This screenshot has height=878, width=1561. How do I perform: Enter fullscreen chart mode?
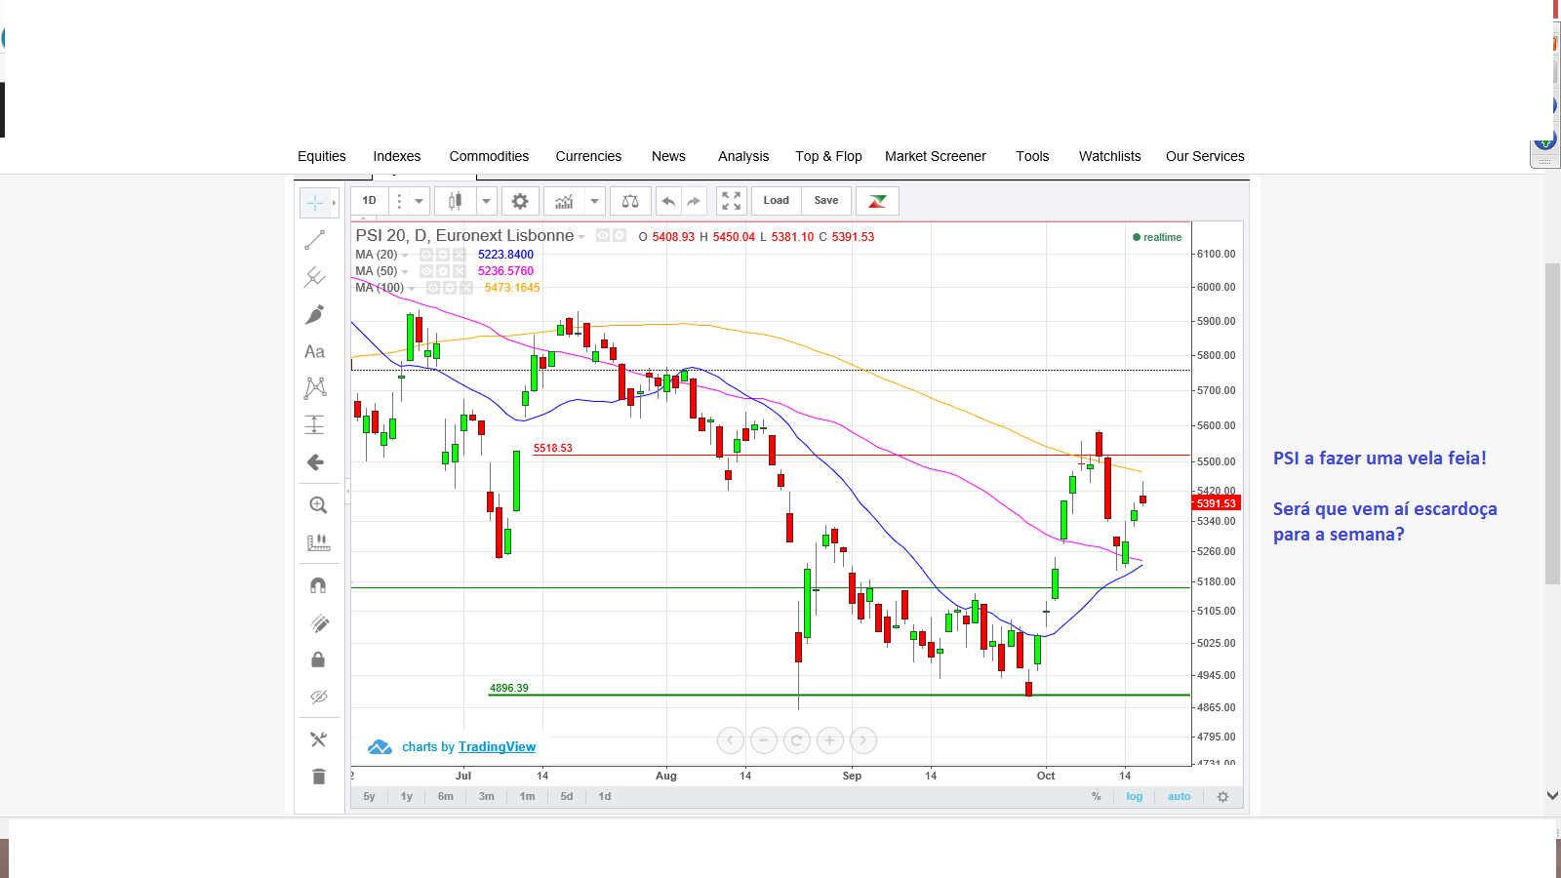pos(732,201)
